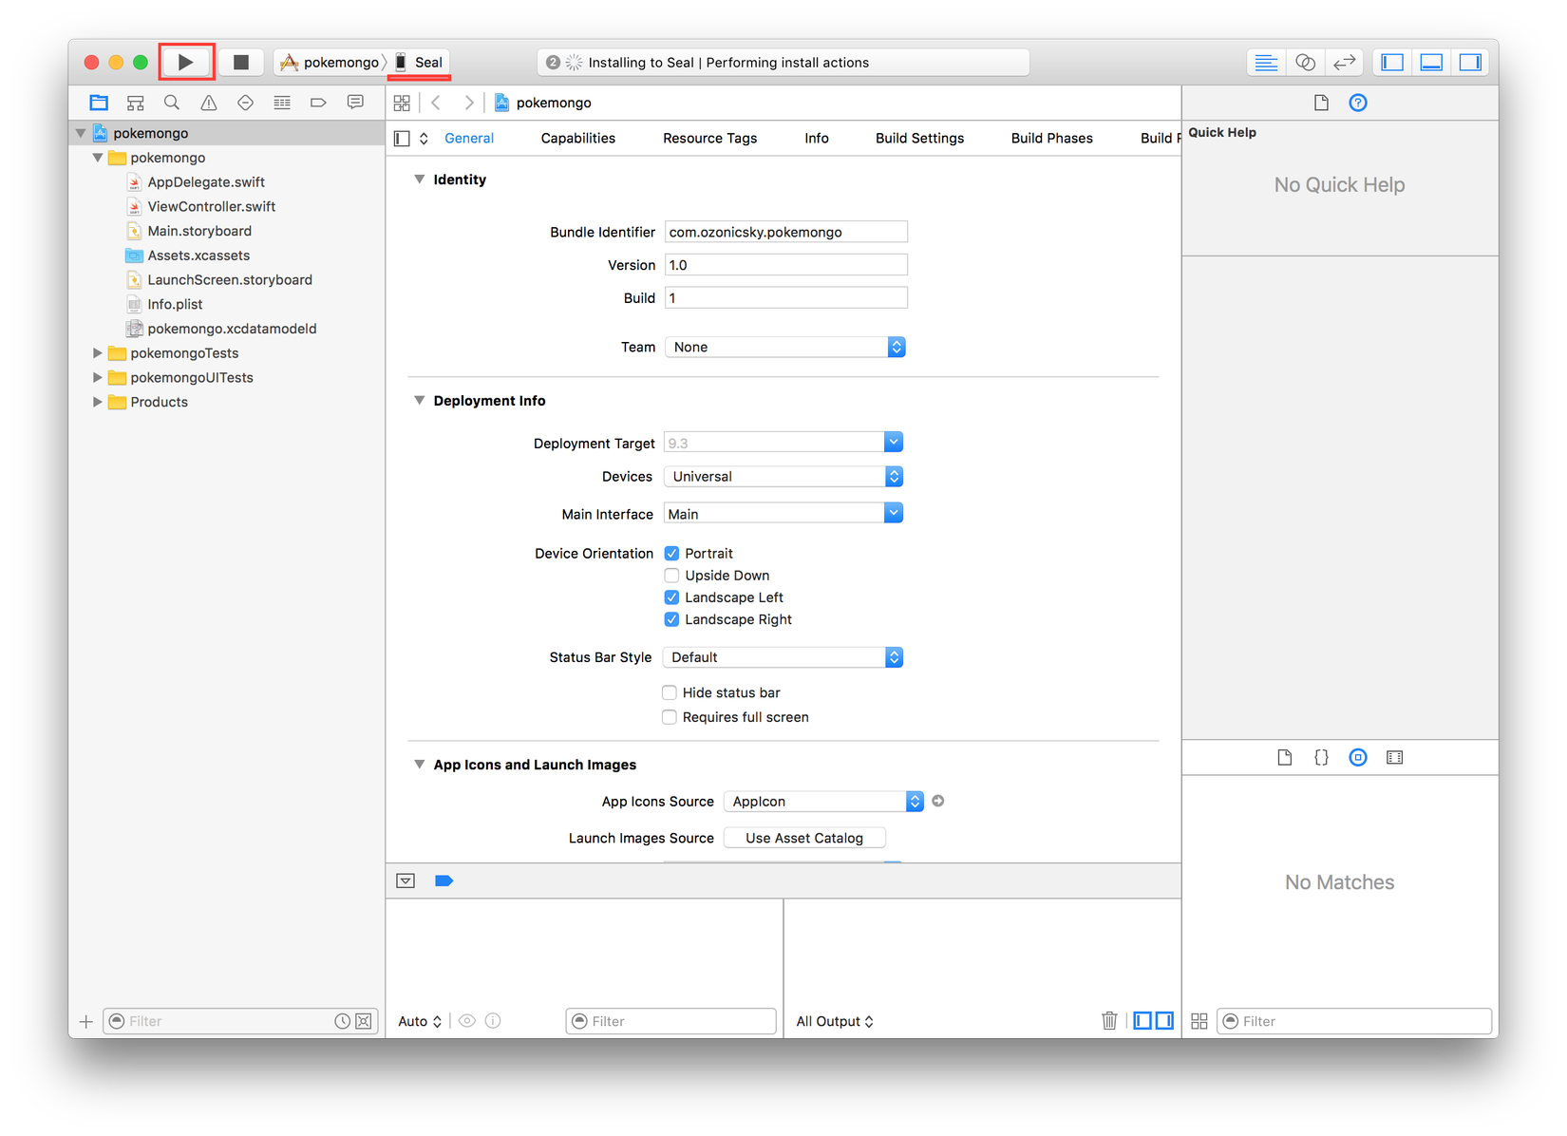Toggle the Debug area visibility
Screen dimensions: 1567x1136
[x=1432, y=63]
